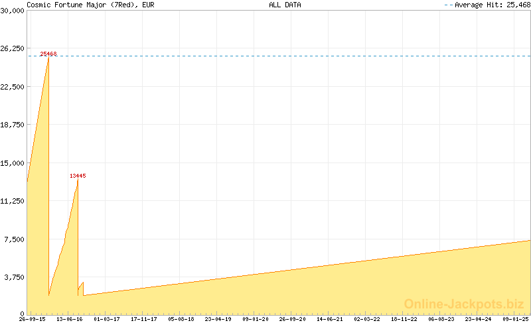The image size is (531, 325).
Task: Click the 7,500 y-axis value
Action: tap(15, 239)
